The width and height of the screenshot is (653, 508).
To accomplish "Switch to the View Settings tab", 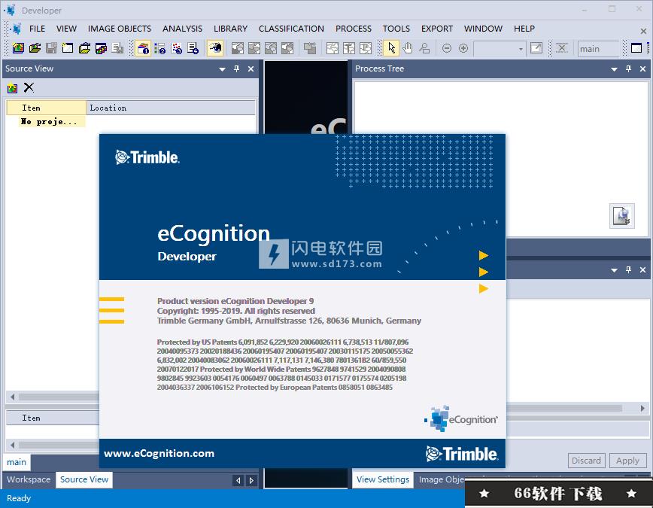I will [x=383, y=479].
